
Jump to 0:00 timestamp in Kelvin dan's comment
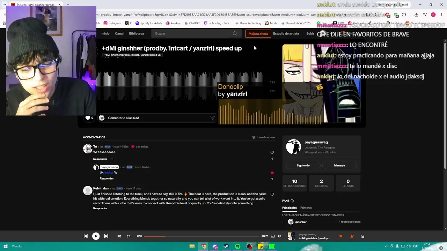click(120, 189)
